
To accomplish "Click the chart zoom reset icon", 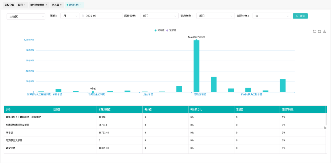I will [x=319, y=31].
